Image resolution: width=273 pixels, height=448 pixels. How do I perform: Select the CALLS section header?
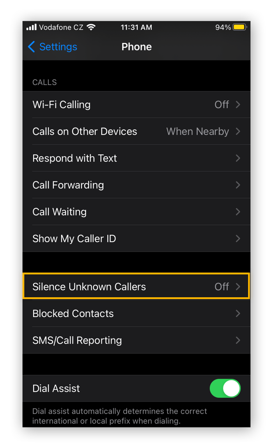coord(44,82)
